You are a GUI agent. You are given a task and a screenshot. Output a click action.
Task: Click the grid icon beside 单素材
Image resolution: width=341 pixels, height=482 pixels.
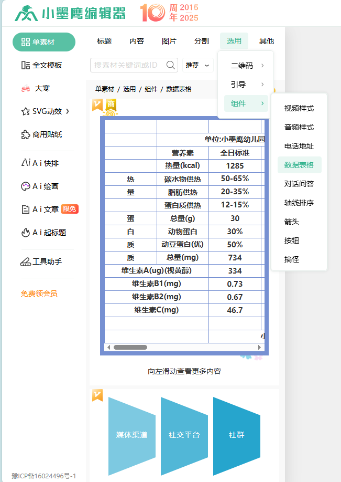26,42
